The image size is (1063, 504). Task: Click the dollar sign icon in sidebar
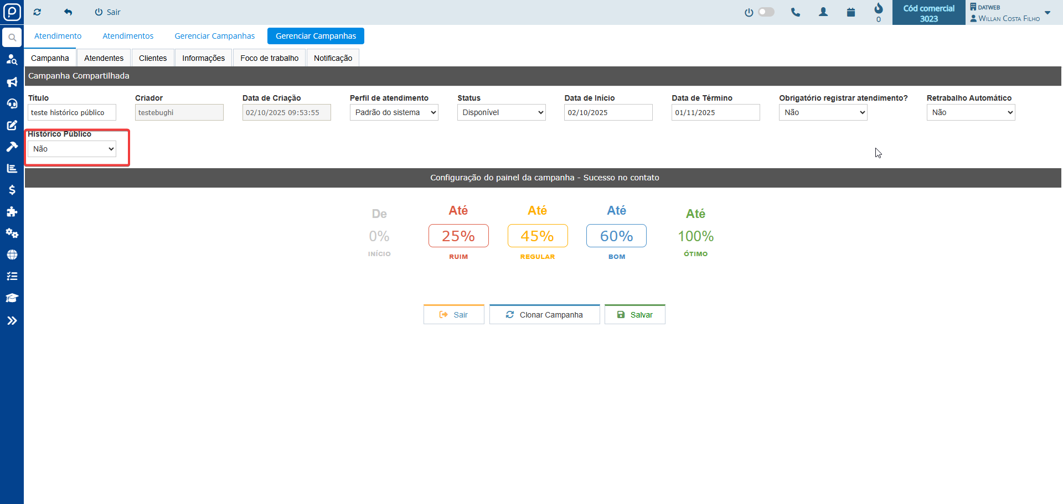coord(12,190)
